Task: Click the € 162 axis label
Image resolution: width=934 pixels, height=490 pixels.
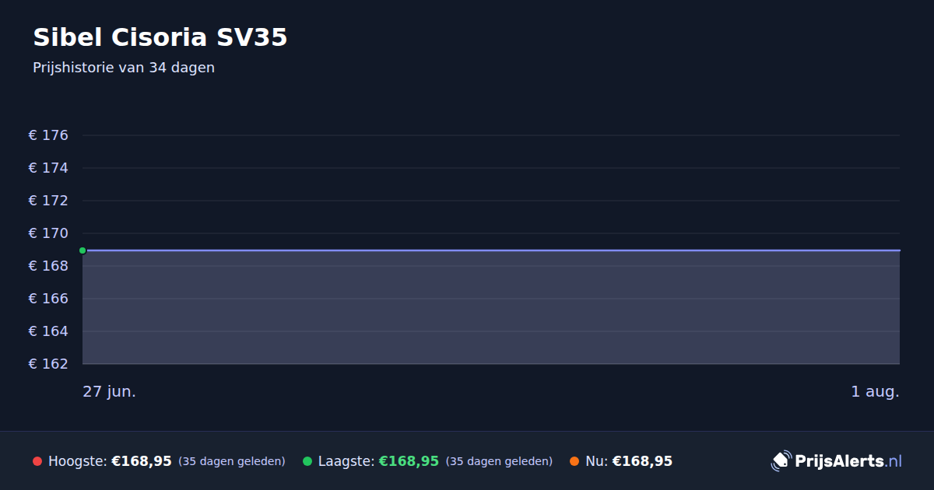Action: coord(48,364)
